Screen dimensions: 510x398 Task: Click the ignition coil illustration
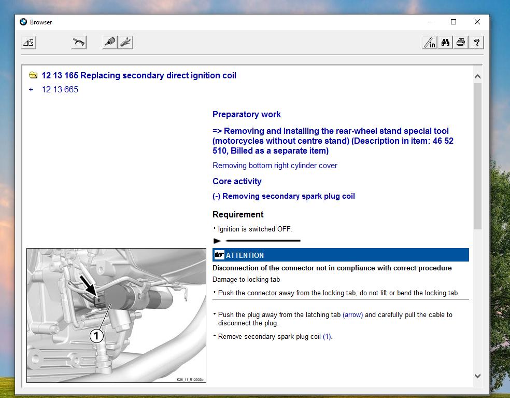pos(115,315)
